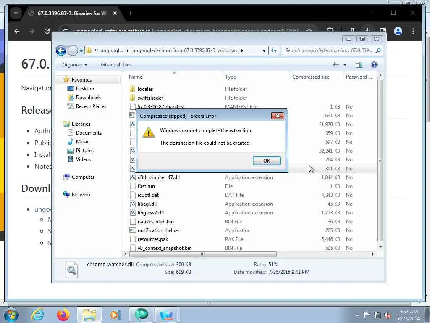Sort by Name column header
430x323 pixels.
[x=136, y=77]
